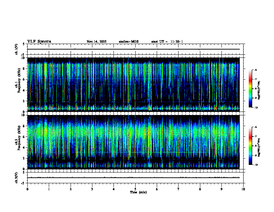The width and height of the screenshot is (274, 212).
Task: Click time-axis tick label "3"
Action: (92, 189)
